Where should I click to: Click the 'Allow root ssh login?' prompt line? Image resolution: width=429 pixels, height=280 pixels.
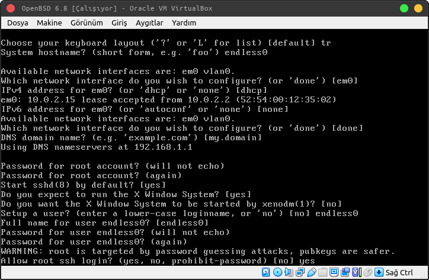[x=158, y=261]
